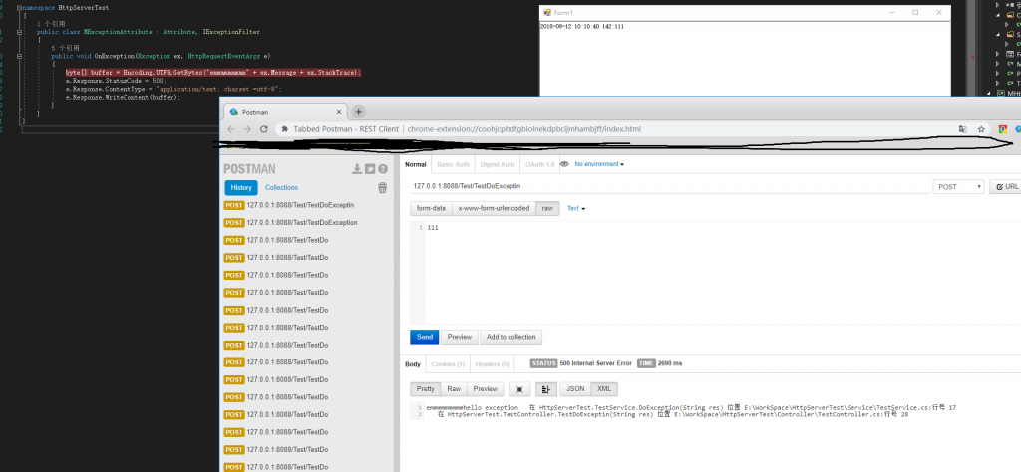
Task: Toggle the response word-wrap lines icon
Action: coord(546,389)
